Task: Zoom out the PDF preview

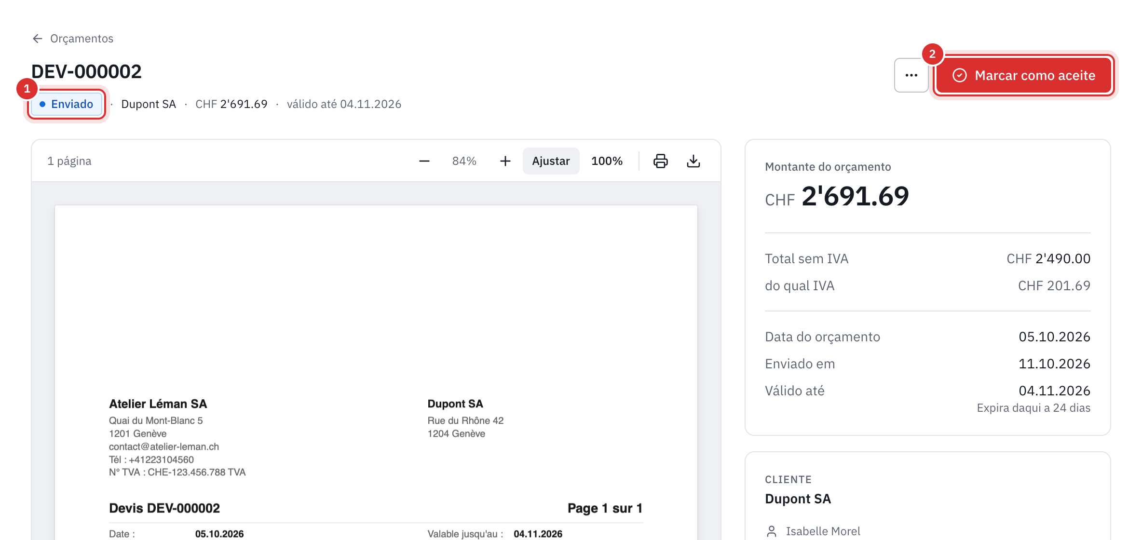Action: pos(424,161)
